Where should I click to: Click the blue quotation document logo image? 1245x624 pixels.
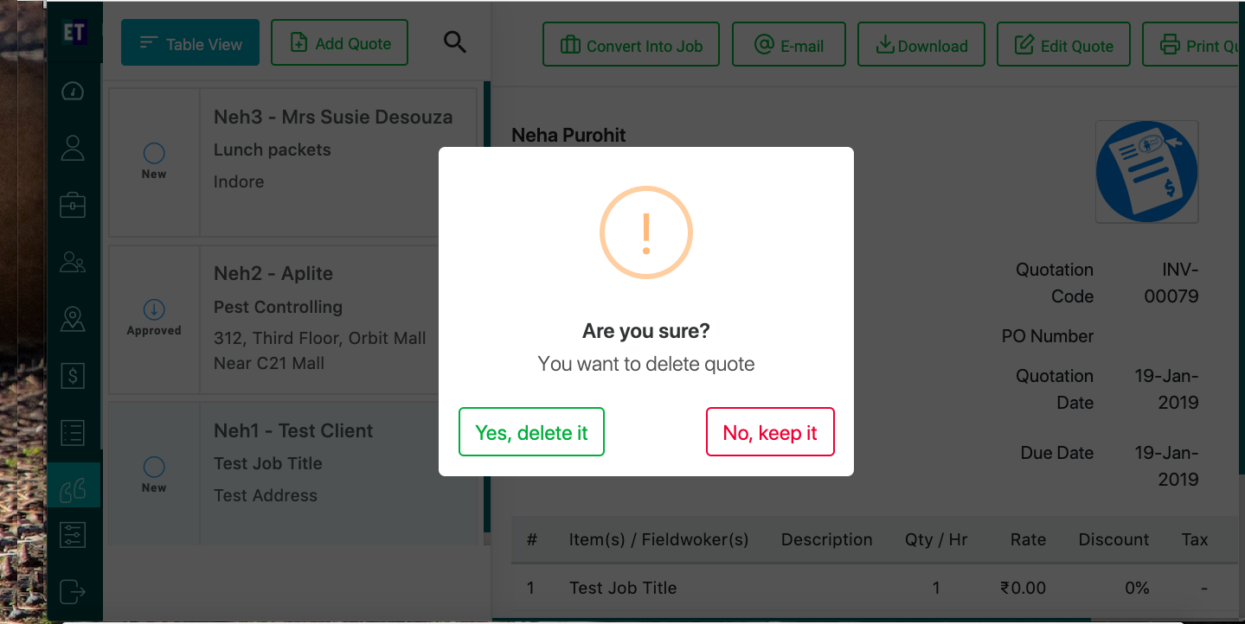(x=1146, y=171)
